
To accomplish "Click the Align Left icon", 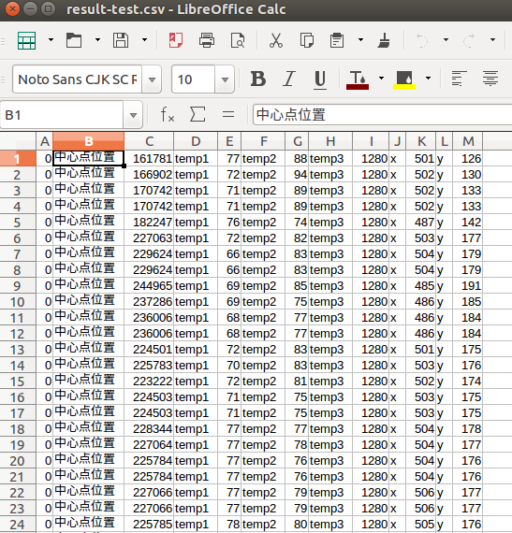I will coord(459,79).
